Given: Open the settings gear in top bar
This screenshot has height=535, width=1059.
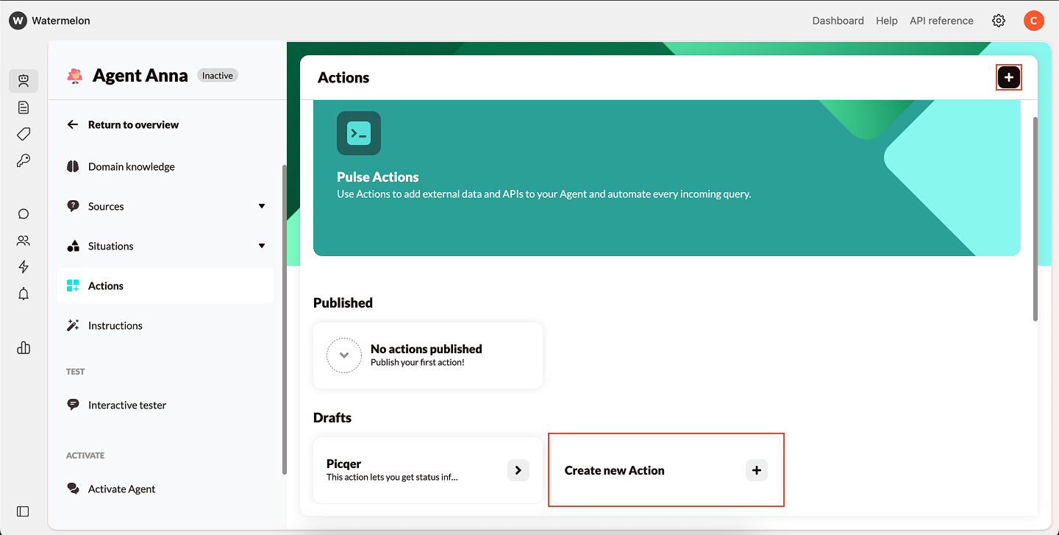Looking at the screenshot, I should click(x=998, y=21).
